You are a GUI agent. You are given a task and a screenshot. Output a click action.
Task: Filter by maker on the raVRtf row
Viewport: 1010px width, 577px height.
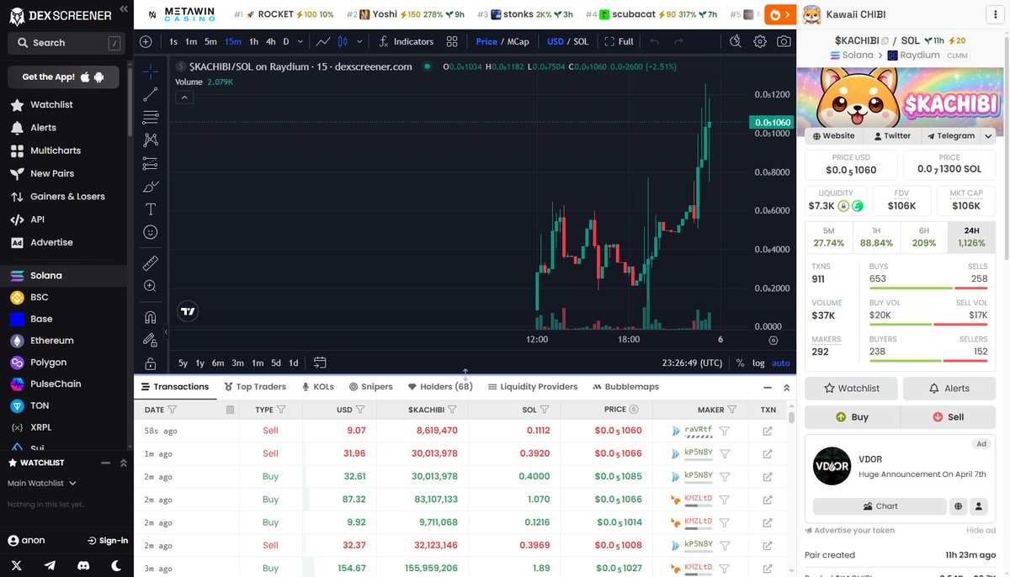[x=724, y=431]
